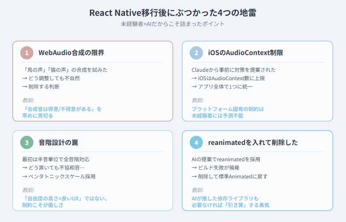This screenshot has width=346, height=222.
Task: Click the line '「鳥の声」「猫の声」の合成を試みた'
Action: tap(65, 70)
